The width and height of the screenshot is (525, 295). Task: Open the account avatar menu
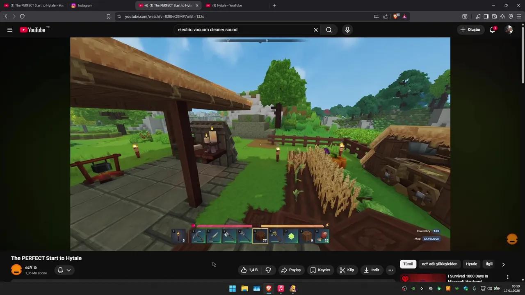(x=509, y=29)
